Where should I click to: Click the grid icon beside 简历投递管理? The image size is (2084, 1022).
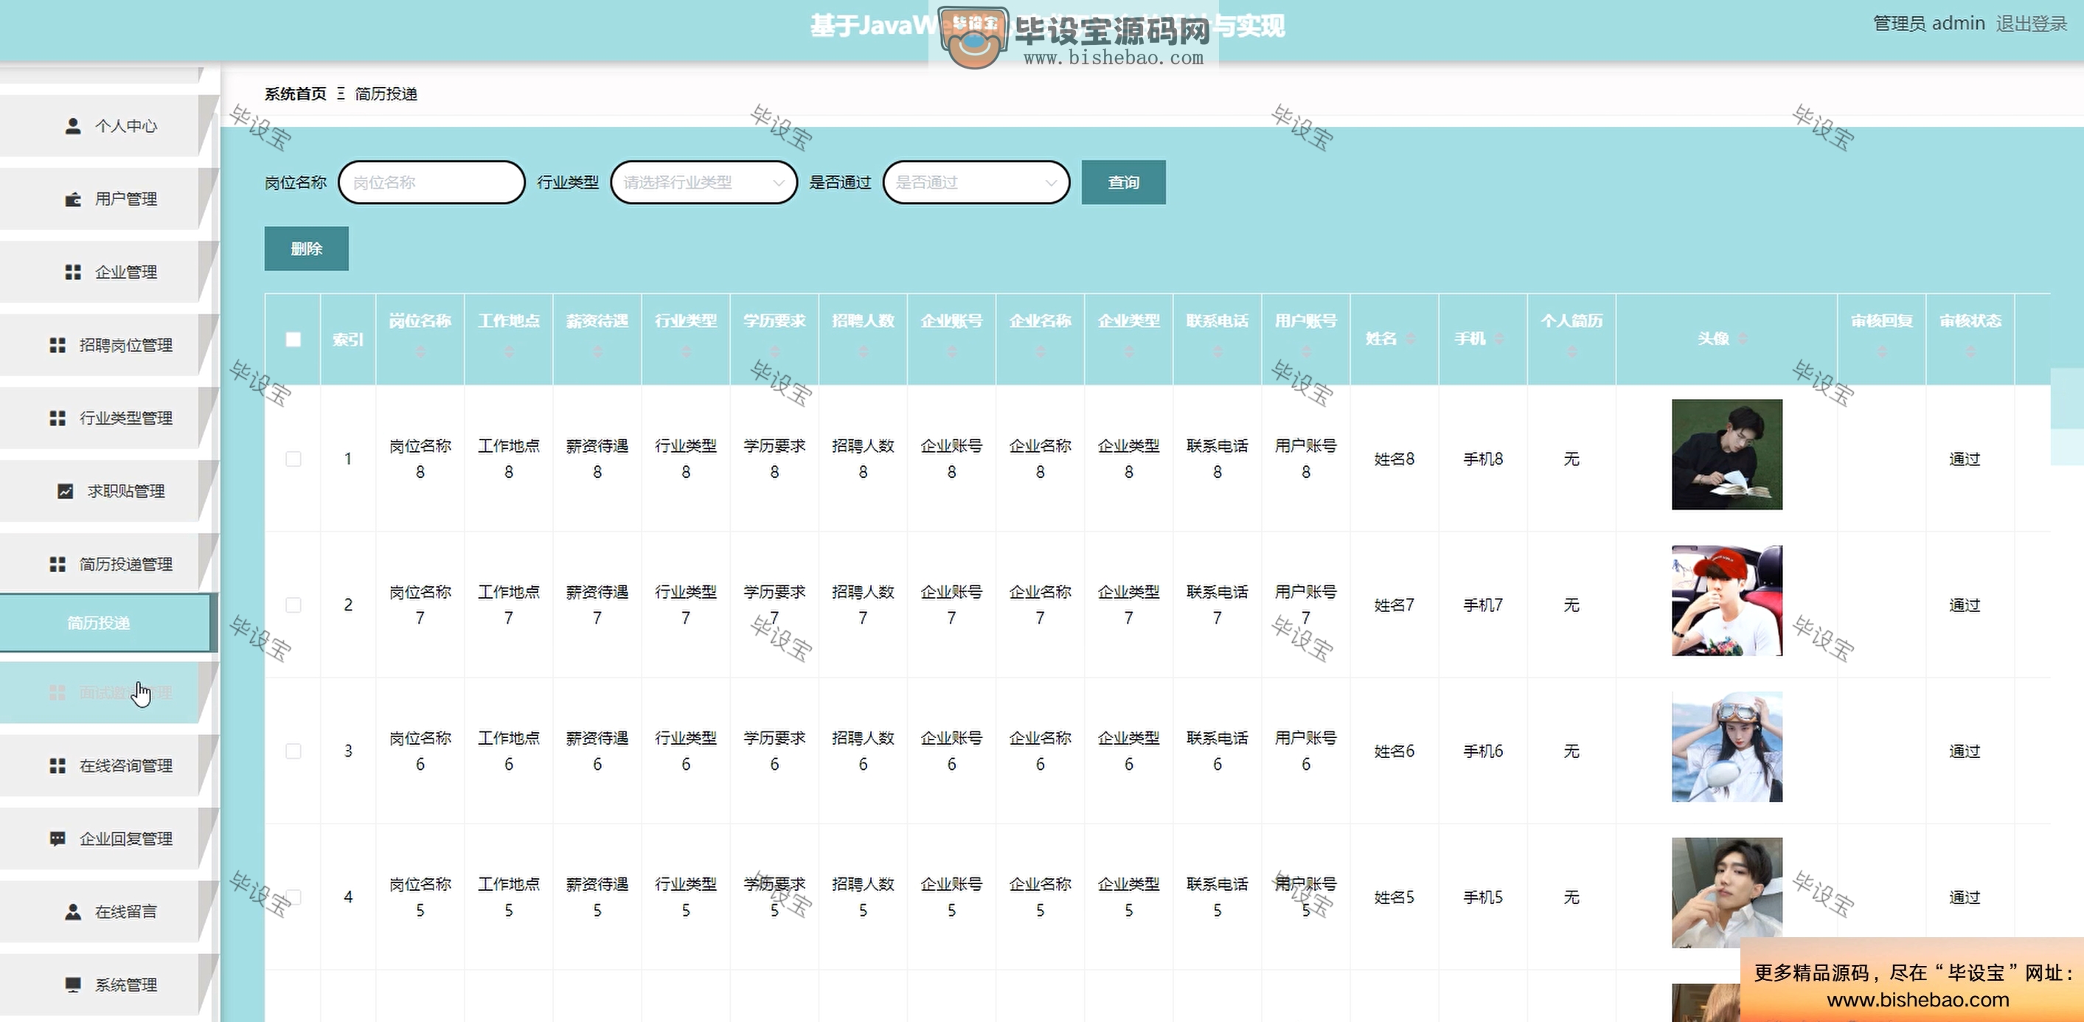coord(58,564)
